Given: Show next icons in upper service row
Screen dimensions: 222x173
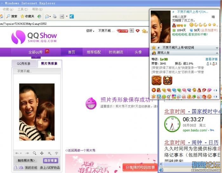Looking at the screenshot, I should (x=217, y=90).
